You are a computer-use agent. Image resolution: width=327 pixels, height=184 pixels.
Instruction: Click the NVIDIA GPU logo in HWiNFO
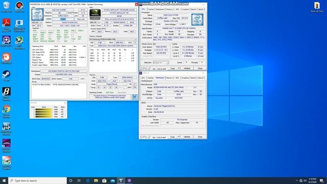click(95, 14)
